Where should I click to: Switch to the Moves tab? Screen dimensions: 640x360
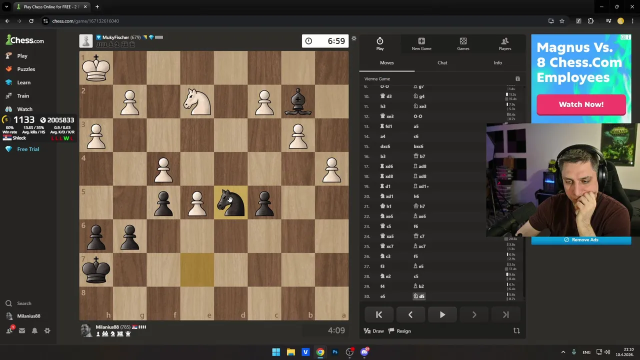pos(387,63)
